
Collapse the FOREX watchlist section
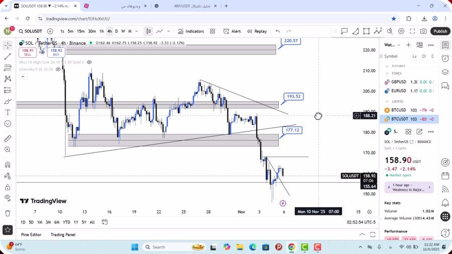point(387,73)
